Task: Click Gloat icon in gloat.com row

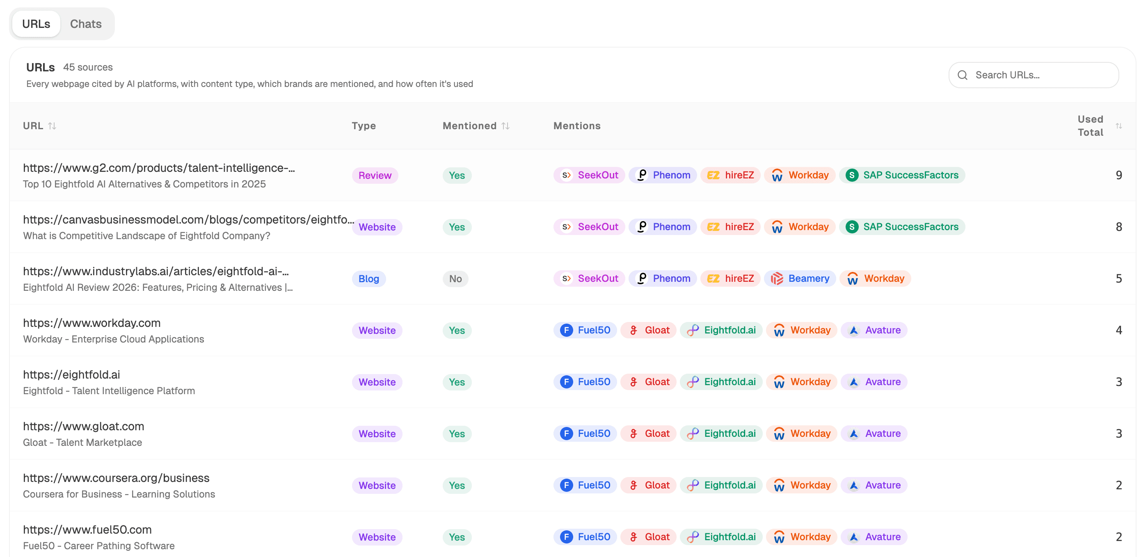Action: 633,434
